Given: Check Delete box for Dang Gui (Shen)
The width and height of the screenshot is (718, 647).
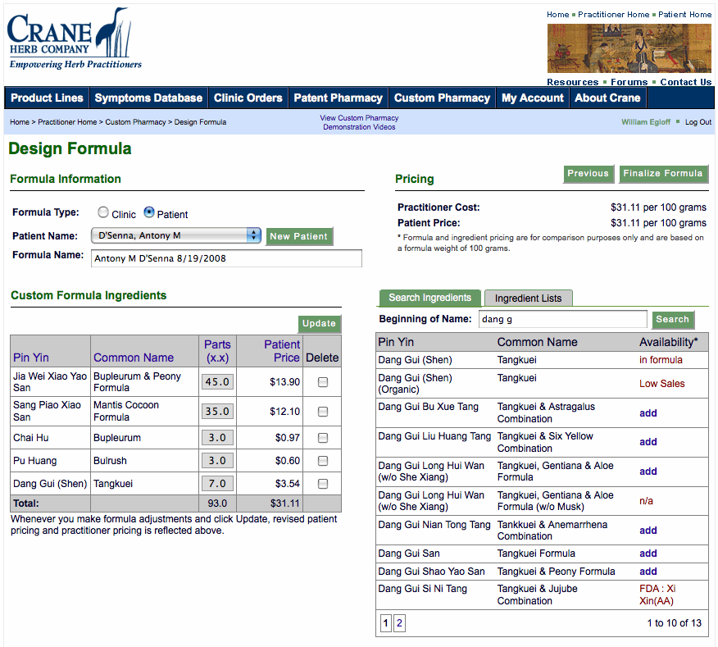Looking at the screenshot, I should pyautogui.click(x=323, y=484).
